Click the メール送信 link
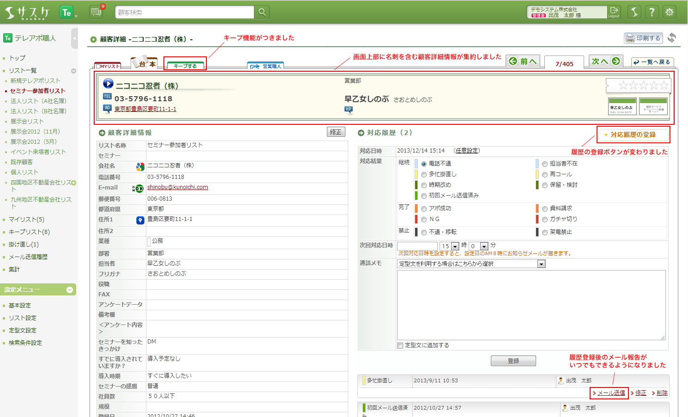The image size is (688, 417). [x=611, y=393]
